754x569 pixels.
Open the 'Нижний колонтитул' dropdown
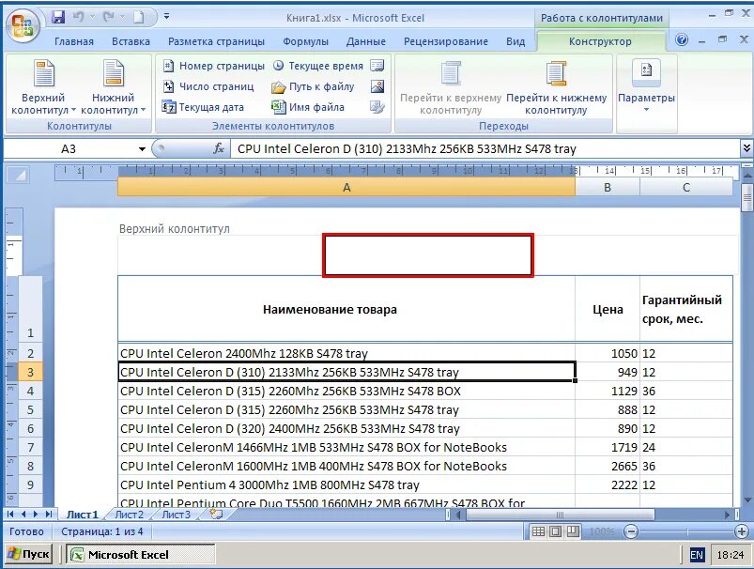tap(113, 88)
